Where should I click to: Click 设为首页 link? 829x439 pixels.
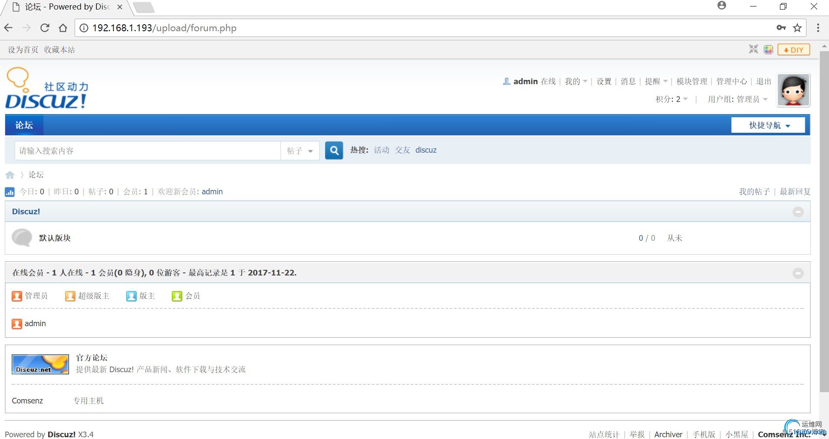[23, 49]
